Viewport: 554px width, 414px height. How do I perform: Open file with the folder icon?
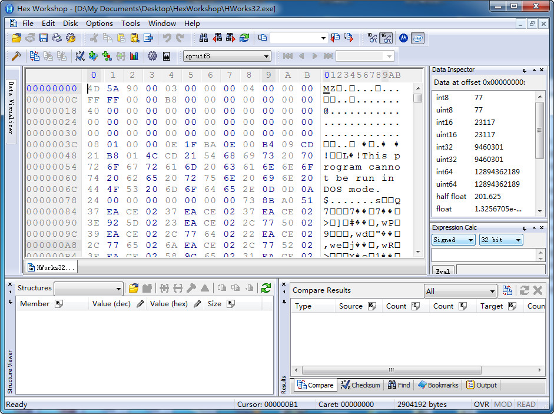[16, 38]
